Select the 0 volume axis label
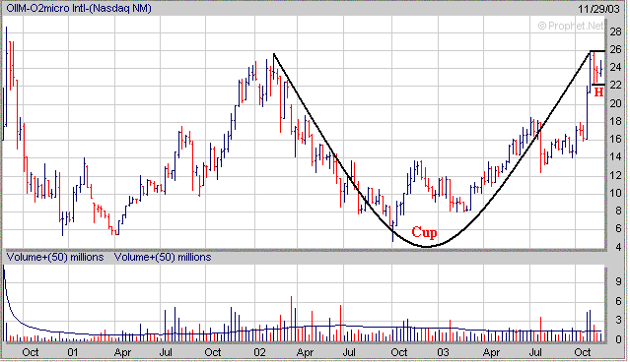The image size is (630, 362). [x=618, y=339]
